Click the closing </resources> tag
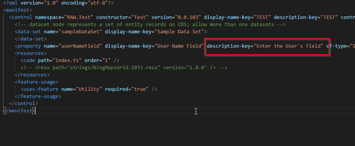Viewport: 355px width, 146px height. click(32, 75)
